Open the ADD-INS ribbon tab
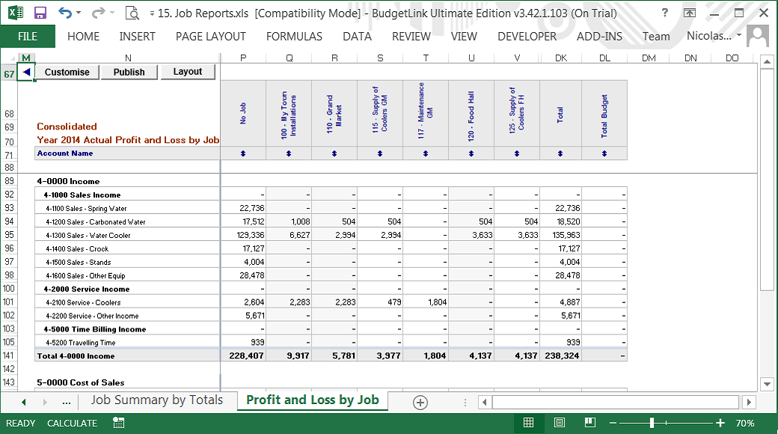 [599, 36]
